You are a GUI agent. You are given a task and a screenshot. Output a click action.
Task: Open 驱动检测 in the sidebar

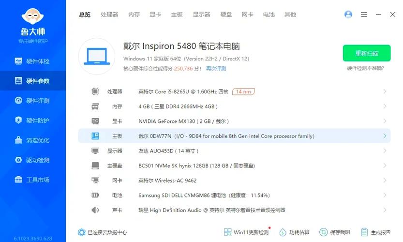click(x=32, y=160)
